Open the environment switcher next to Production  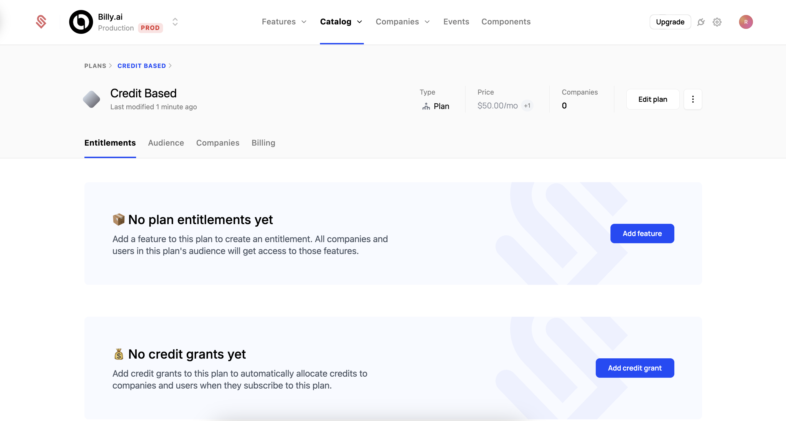175,22
